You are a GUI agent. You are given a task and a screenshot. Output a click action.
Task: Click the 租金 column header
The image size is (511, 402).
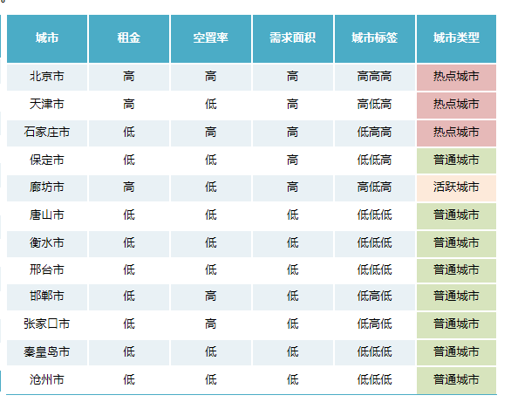pyautogui.click(x=129, y=38)
